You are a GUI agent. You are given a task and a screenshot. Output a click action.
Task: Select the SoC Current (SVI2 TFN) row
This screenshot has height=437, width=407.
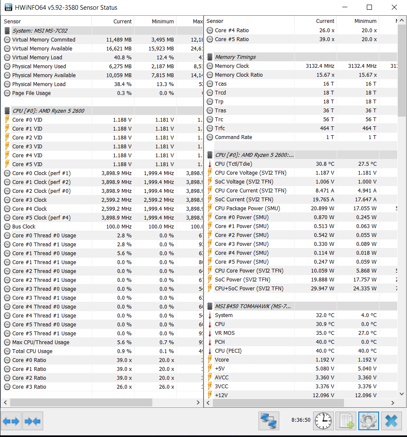click(x=301, y=200)
